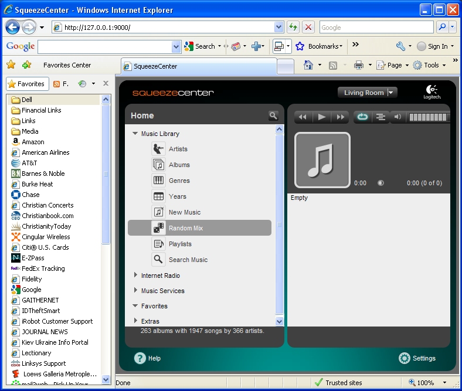Toggle the shuffle mode button

(381, 117)
